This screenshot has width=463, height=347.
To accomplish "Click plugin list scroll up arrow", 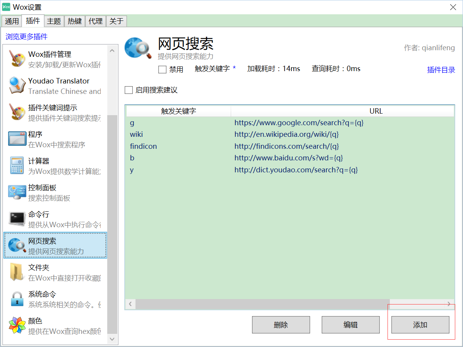I will coord(112,51).
